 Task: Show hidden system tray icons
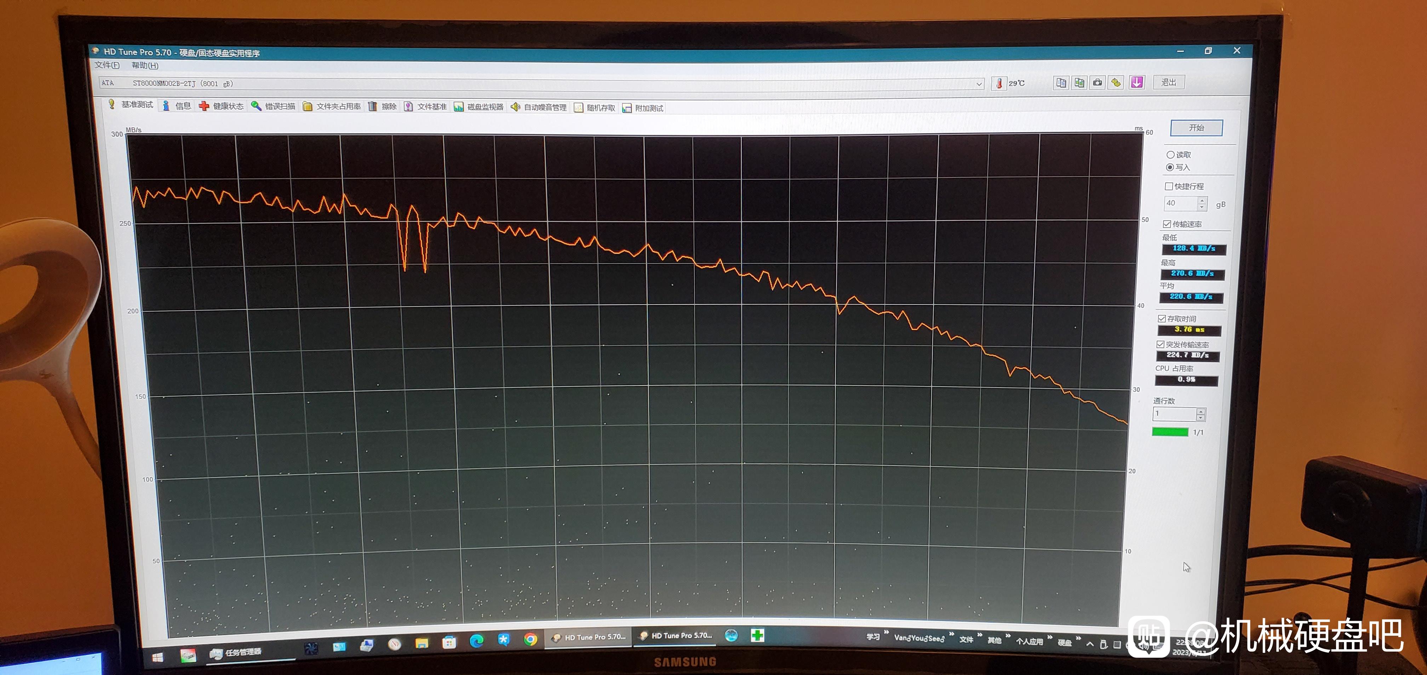click(1090, 644)
